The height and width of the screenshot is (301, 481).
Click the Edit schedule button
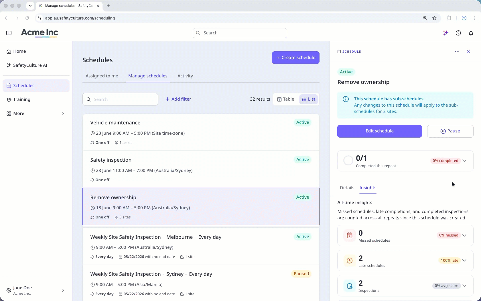coord(380,131)
